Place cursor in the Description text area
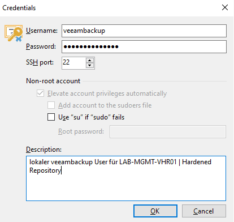The width and height of the screenshot is (234, 222). pos(126,178)
